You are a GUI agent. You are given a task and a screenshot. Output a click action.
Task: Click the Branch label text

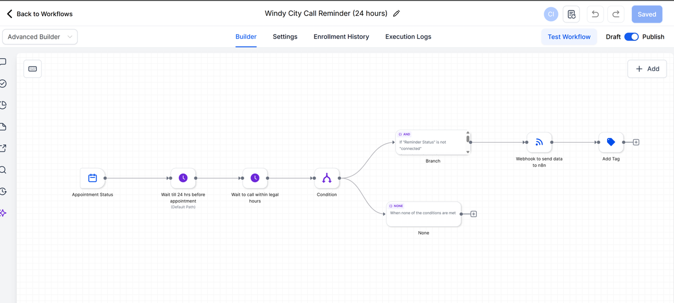[x=433, y=161]
